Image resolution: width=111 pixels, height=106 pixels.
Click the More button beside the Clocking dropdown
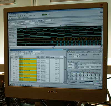pos(84,55)
